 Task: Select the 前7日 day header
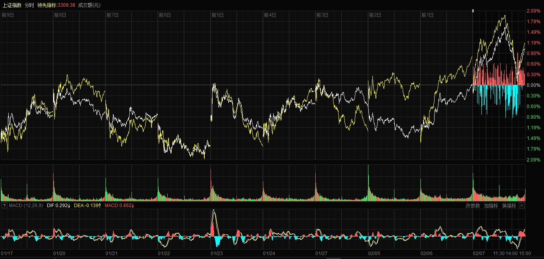113,15
